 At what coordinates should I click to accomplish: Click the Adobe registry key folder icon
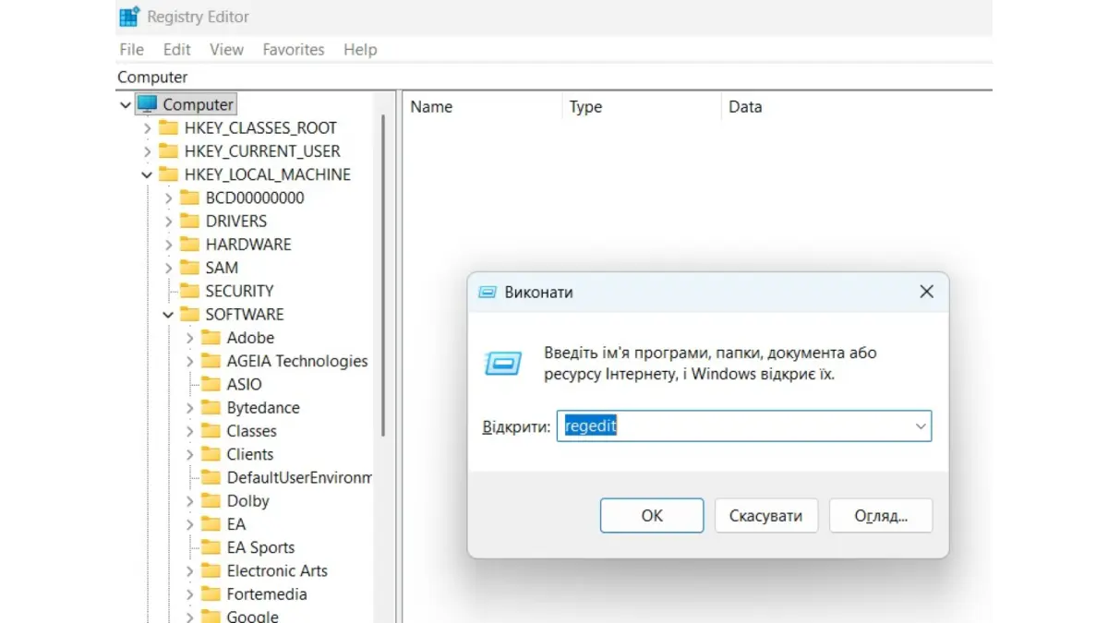pos(211,338)
